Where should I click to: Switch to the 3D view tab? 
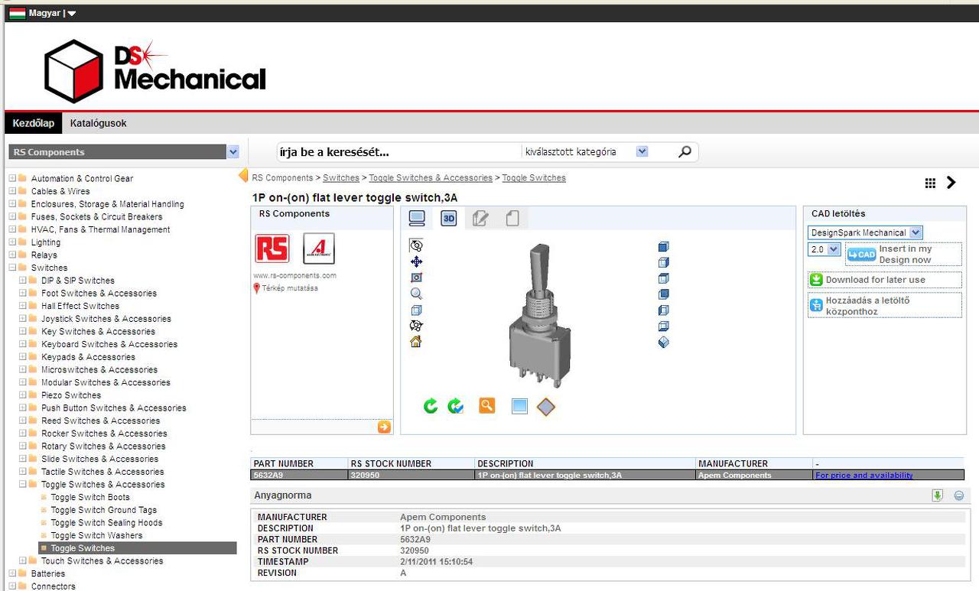pos(449,219)
